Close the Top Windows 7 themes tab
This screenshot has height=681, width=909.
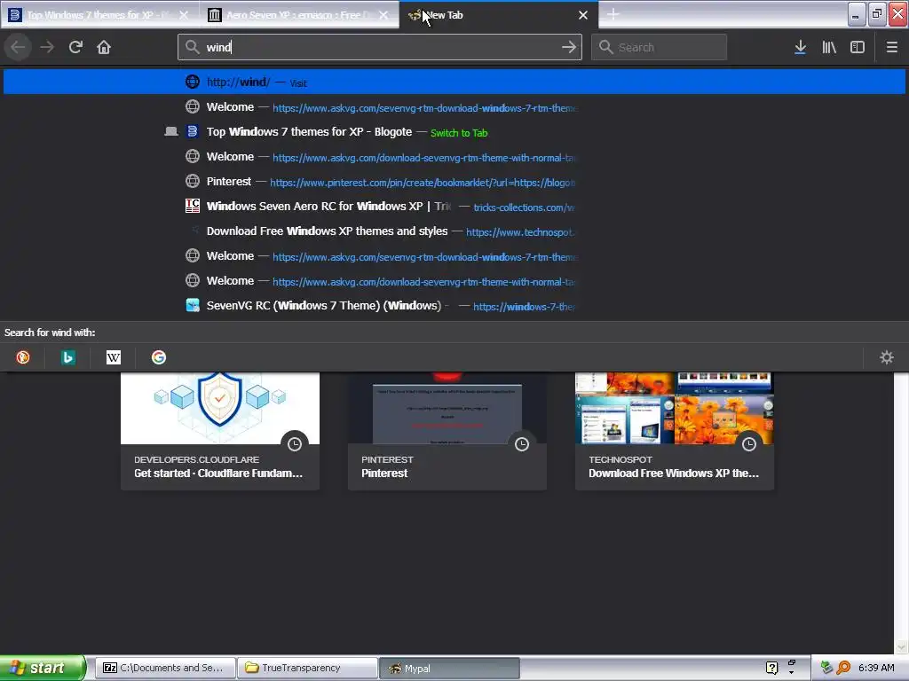tap(184, 15)
